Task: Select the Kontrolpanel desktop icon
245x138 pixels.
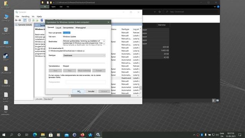Action: click(6, 44)
